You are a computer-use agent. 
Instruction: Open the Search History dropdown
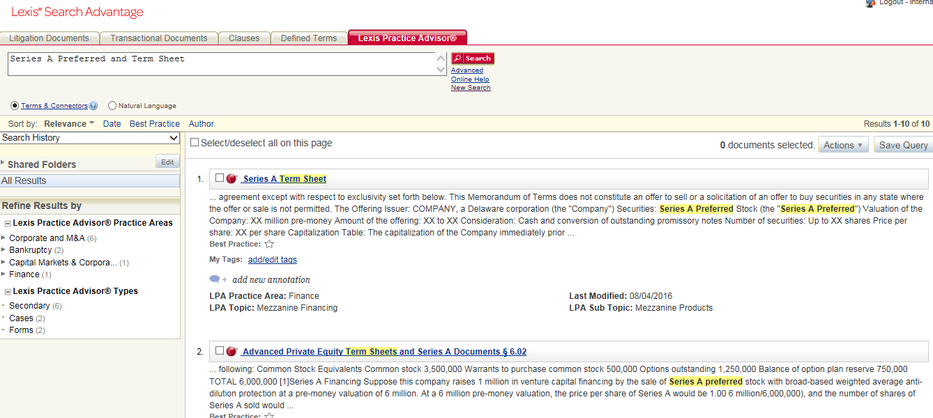click(90, 138)
